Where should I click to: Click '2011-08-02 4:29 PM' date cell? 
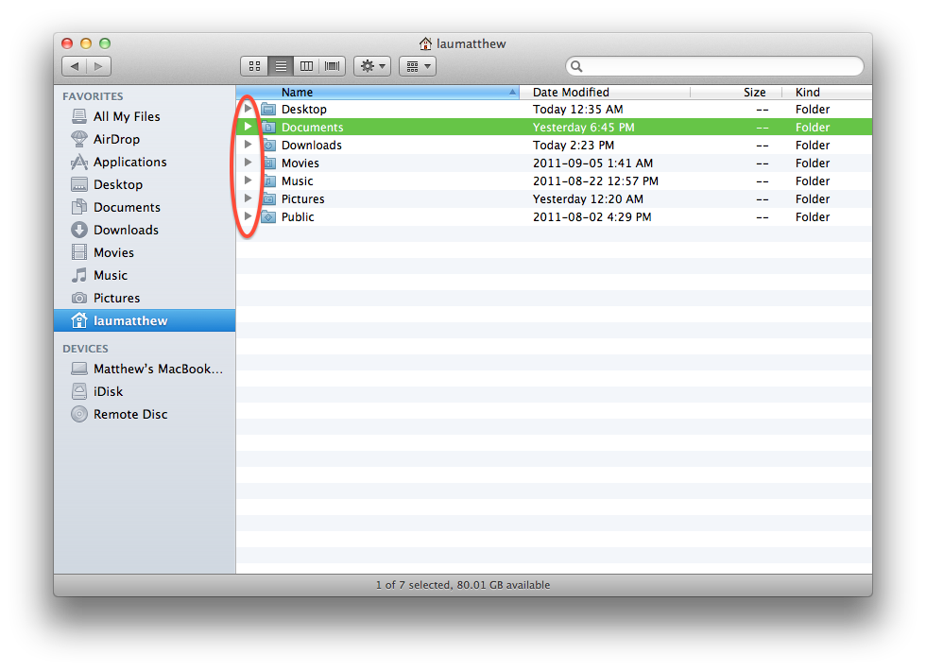592,217
